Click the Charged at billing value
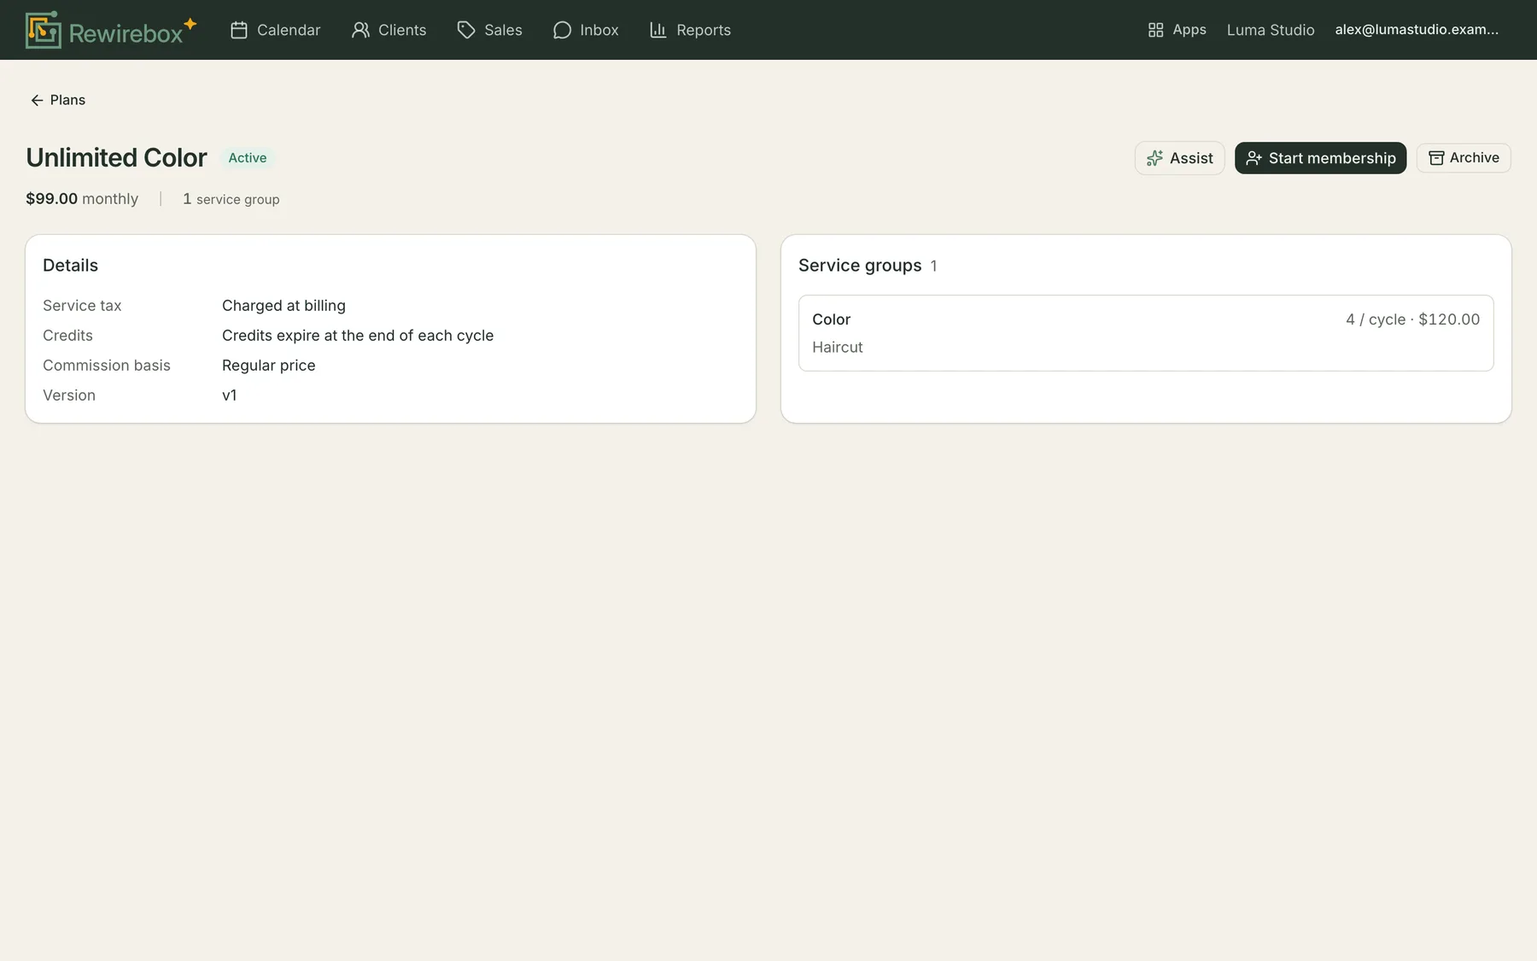Viewport: 1537px width, 961px height. (x=283, y=306)
